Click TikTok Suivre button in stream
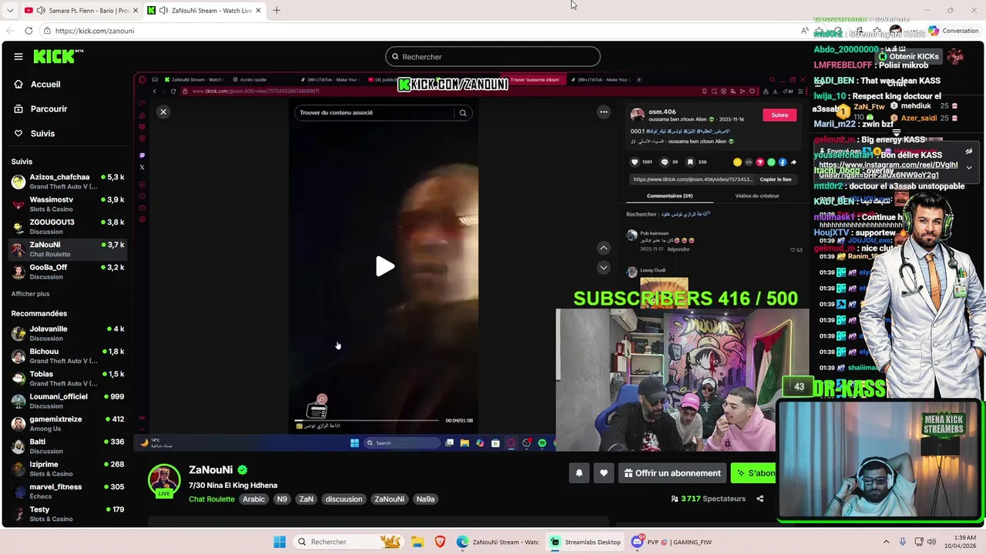 tap(780, 115)
